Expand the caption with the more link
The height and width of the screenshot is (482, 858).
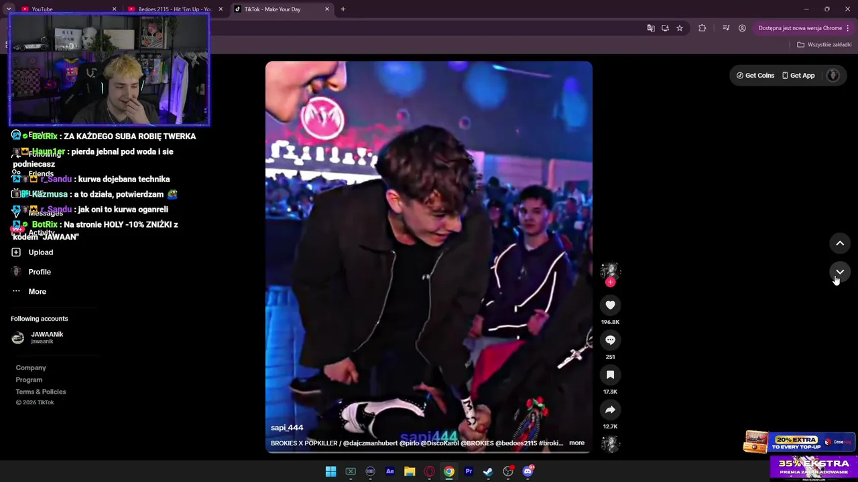tap(576, 443)
